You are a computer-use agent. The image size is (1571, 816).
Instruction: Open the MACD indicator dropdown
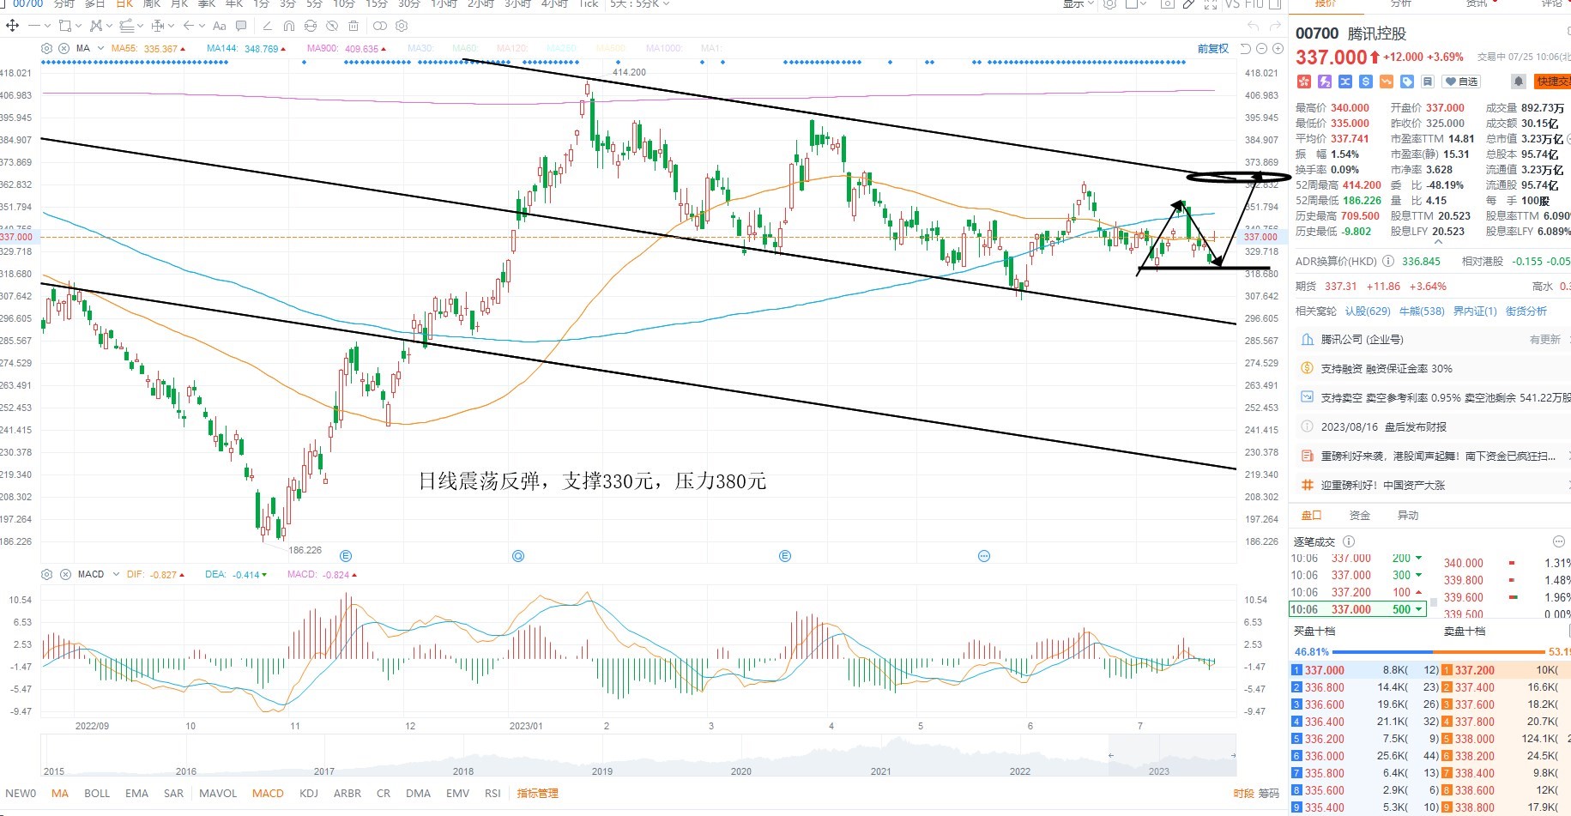point(115,574)
